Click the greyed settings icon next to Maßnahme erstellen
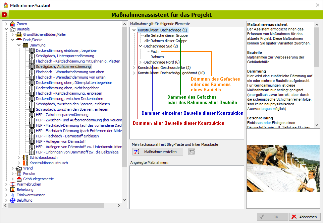This screenshot has width=323, height=223. point(192,152)
